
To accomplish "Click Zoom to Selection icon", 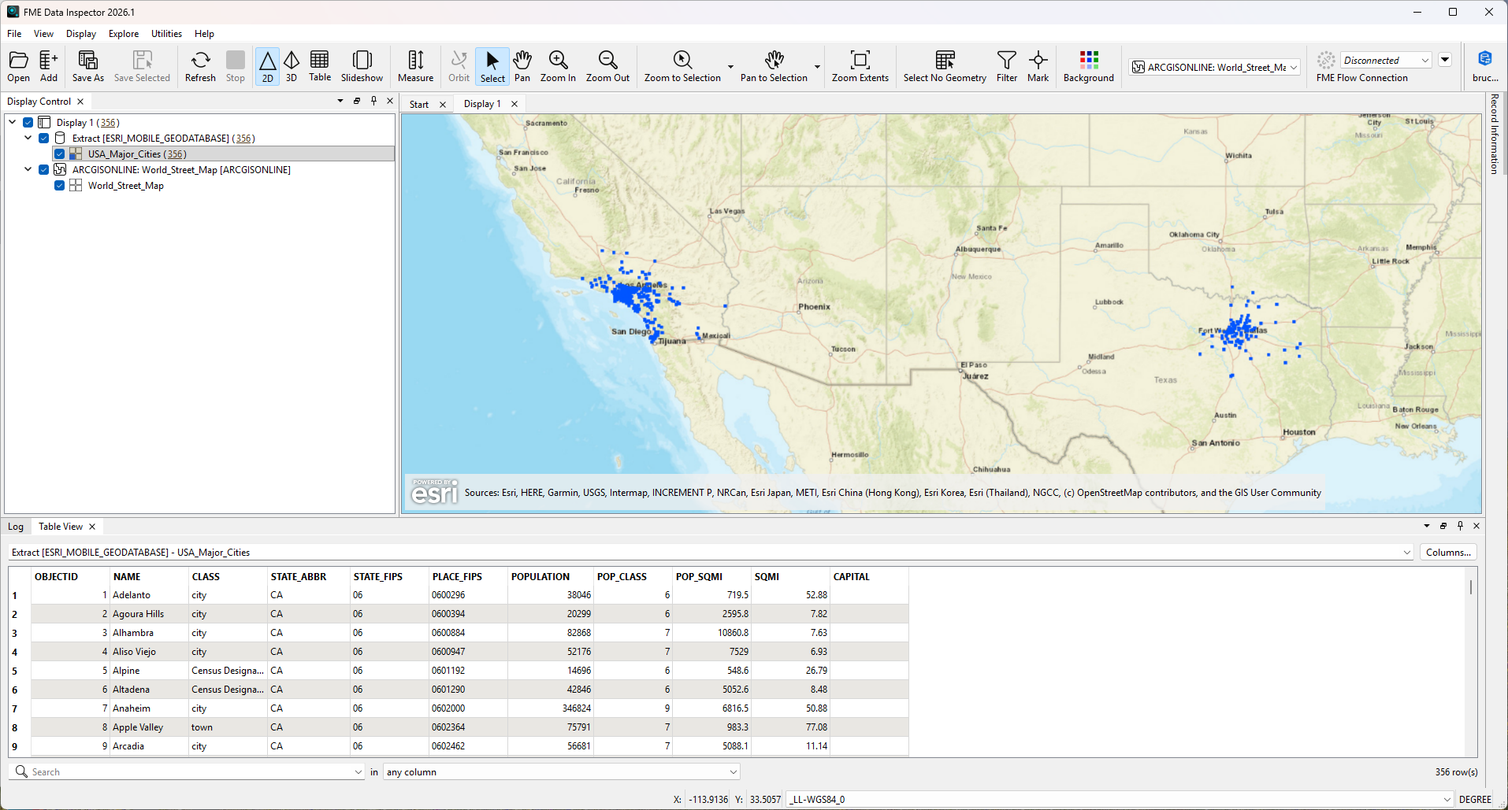I will (682, 66).
